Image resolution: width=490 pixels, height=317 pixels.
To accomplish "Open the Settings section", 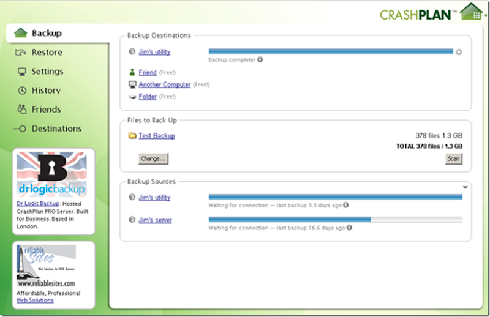I will [x=47, y=71].
